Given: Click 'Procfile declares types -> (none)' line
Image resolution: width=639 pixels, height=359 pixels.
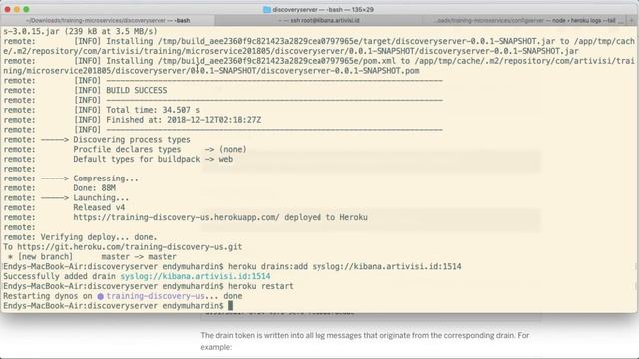Looking at the screenshot, I should point(160,149).
